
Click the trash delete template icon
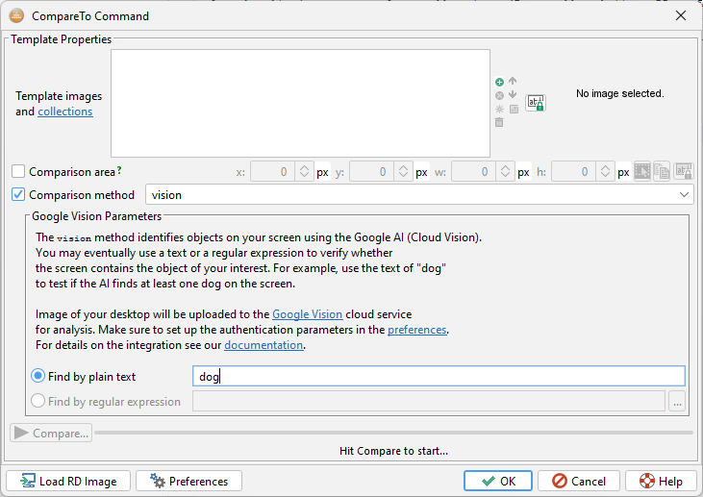499,122
